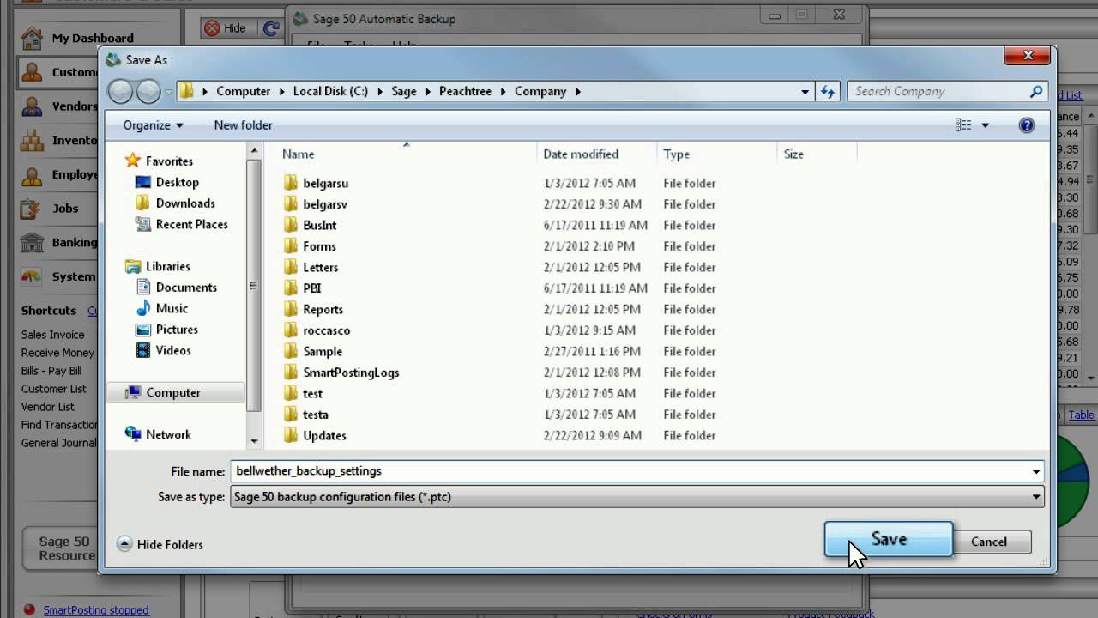This screenshot has height=618, width=1098.
Task: Click Local Disk (C:) in the breadcrumb
Action: [330, 91]
